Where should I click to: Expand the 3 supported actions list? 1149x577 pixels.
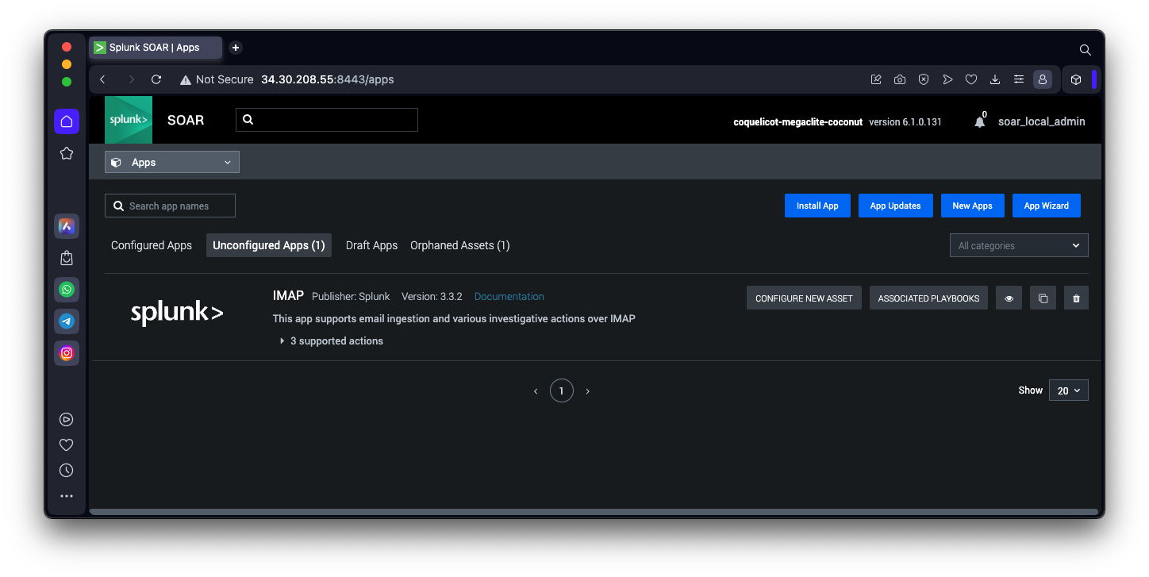(331, 340)
